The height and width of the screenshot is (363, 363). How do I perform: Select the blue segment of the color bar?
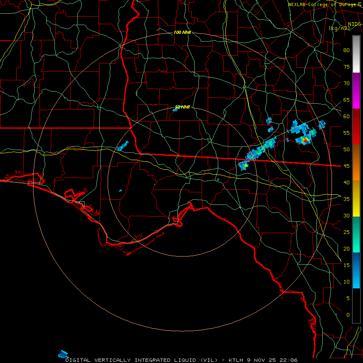point(356,270)
